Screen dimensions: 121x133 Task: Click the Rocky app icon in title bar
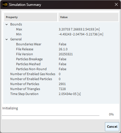pyautogui.click(x=5, y=4)
